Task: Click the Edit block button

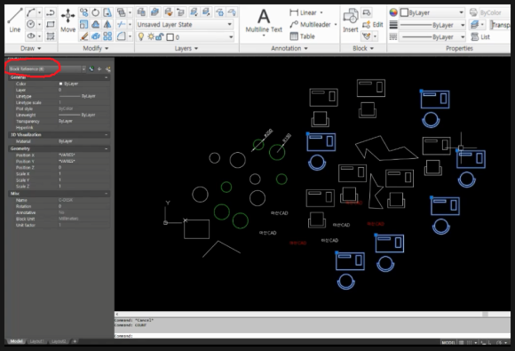Action: point(373,25)
